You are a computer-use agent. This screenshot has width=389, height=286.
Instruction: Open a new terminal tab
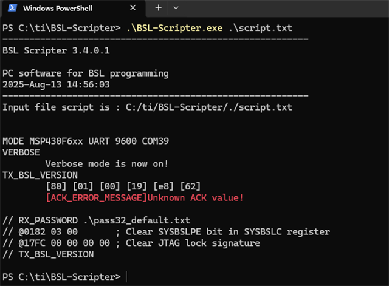[158, 8]
